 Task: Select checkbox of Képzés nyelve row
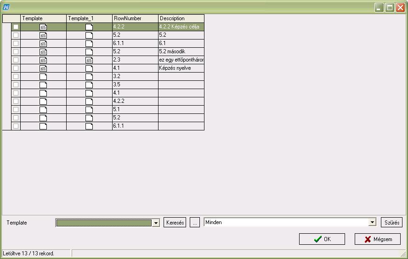16,68
